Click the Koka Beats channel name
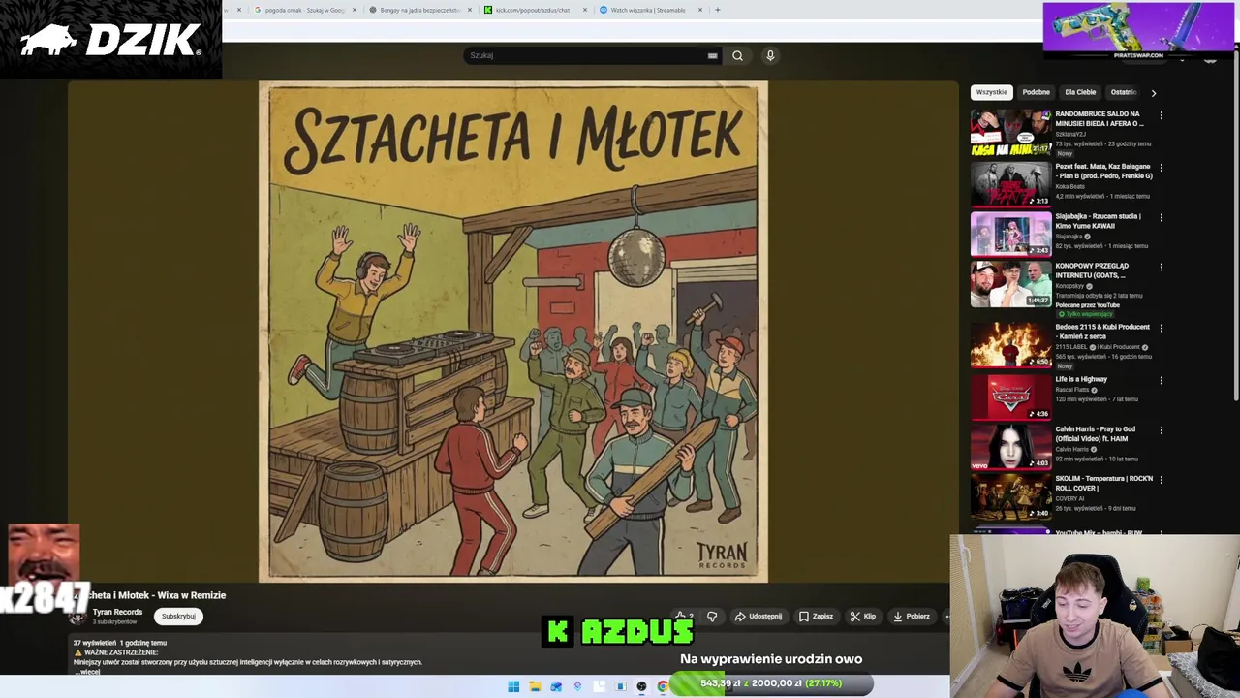 (x=1069, y=186)
